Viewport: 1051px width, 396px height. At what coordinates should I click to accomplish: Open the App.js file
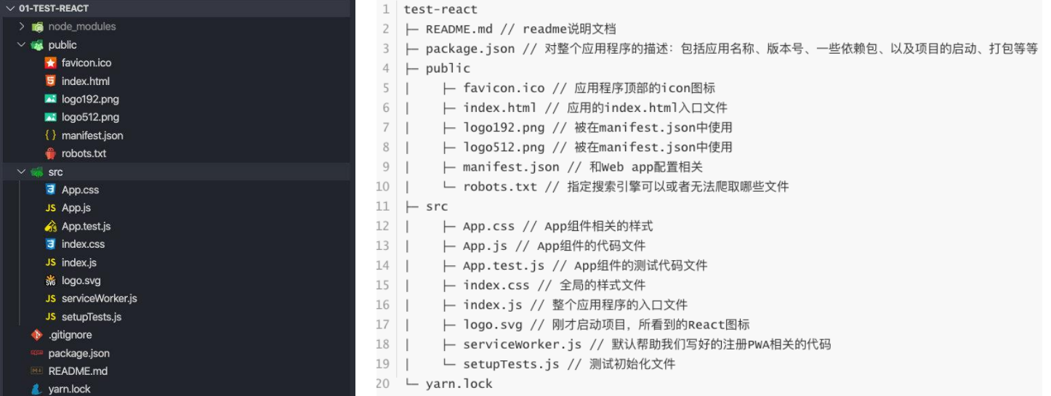[76, 209]
